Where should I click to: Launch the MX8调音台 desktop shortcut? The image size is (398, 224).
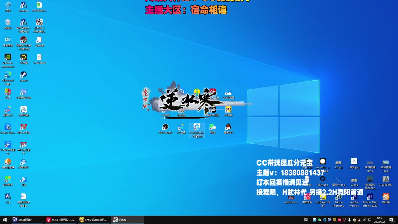23,26
